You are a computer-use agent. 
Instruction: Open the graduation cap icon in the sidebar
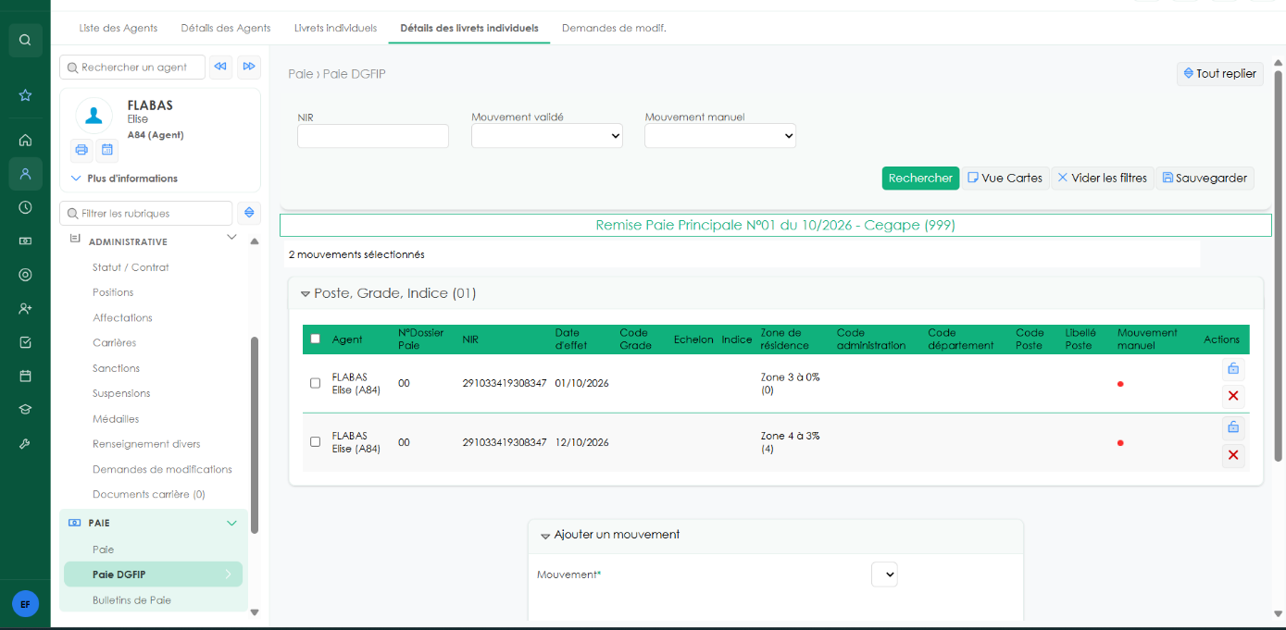tap(25, 409)
